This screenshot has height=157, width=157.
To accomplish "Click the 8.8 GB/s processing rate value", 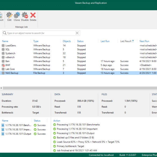I will (36, 107).
